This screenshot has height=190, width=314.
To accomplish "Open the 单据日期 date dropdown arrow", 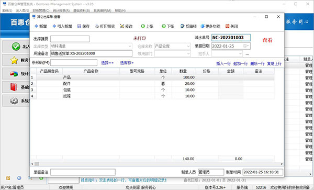I will (x=248, y=46).
